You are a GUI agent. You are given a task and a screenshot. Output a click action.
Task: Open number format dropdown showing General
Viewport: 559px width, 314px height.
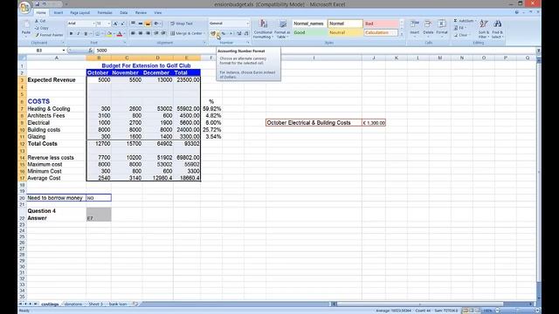[x=247, y=24]
